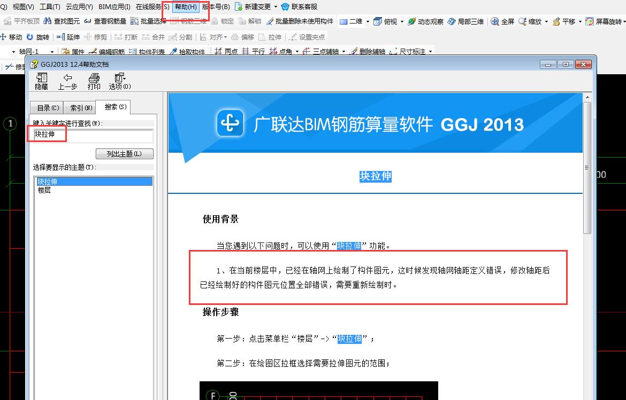Screen dimensions: 626x400
Task: Click the 解锁 unlock tool
Action: point(250,21)
